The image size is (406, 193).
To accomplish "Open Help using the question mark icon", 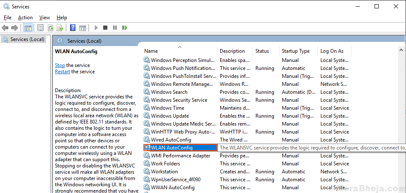I will pos(73,28).
